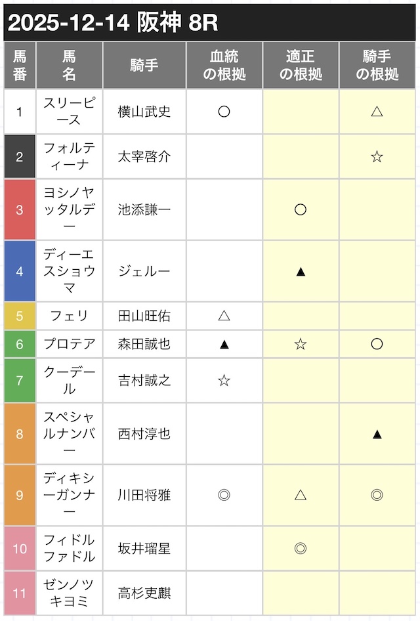The width and height of the screenshot is (420, 621).
Task: Click the race title 2025-12-14 阪神 8R
Action: tap(113, 24)
